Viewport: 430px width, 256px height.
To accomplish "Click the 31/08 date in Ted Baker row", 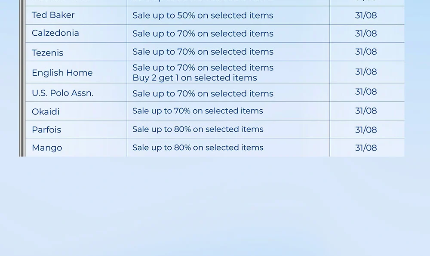I will tap(366, 15).
